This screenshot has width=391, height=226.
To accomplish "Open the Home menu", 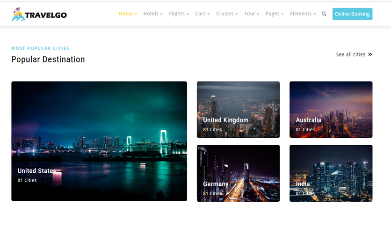I will point(128,14).
